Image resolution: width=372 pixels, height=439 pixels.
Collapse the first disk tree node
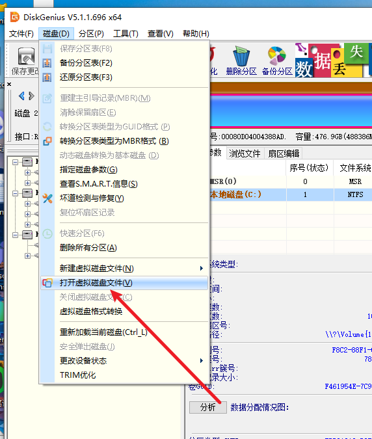(15, 162)
